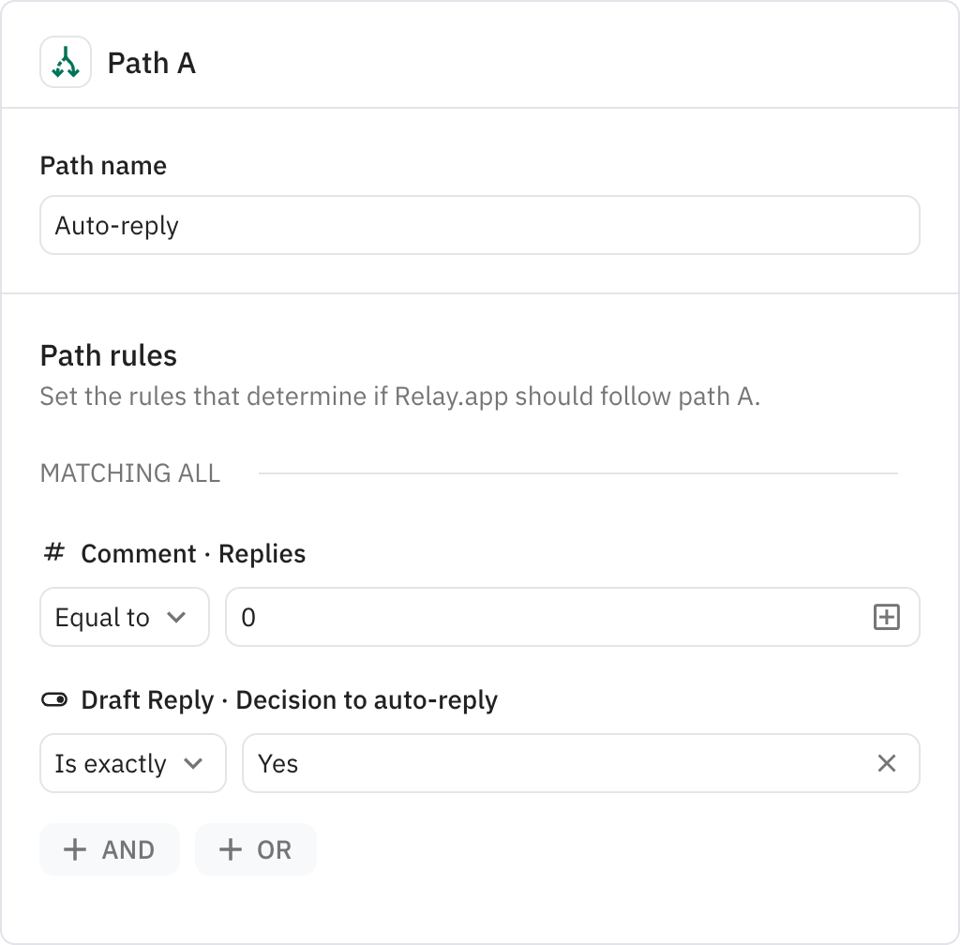Click the toggle pill icon beside Draft Reply

(56, 698)
